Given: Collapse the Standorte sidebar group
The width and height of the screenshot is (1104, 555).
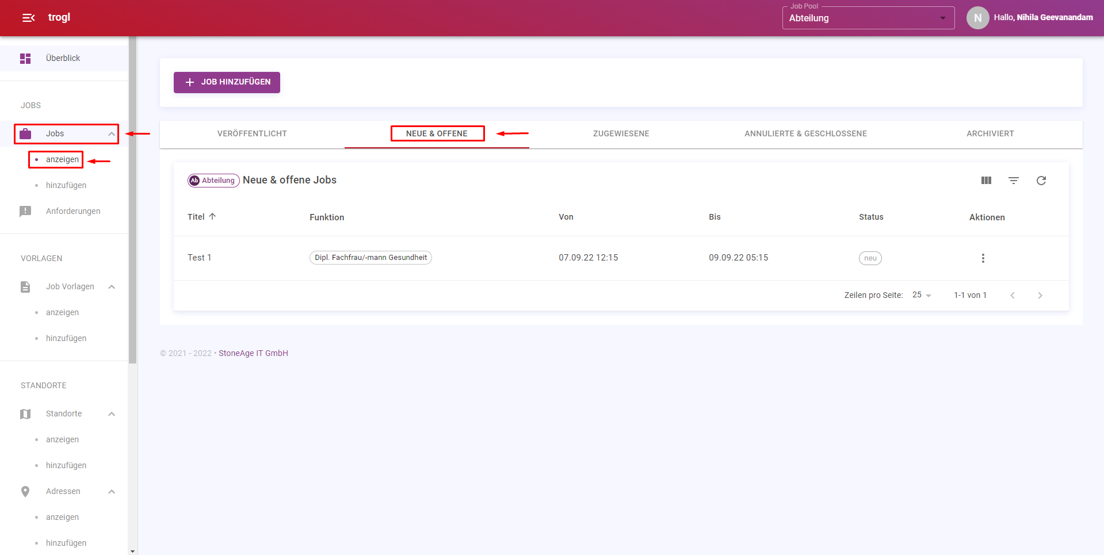Looking at the screenshot, I should tap(112, 414).
